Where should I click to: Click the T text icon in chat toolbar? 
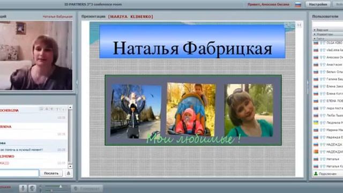[x=57, y=109]
